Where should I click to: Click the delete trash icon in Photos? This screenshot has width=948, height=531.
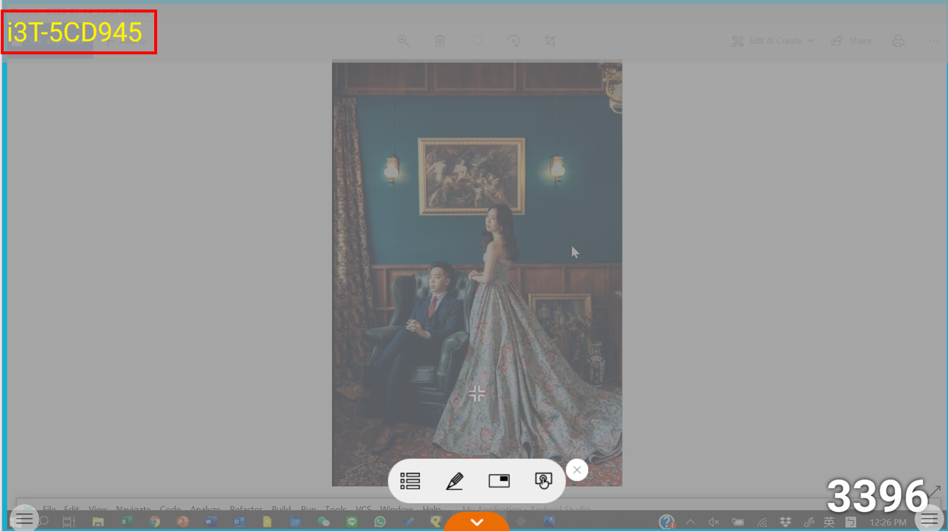[440, 41]
